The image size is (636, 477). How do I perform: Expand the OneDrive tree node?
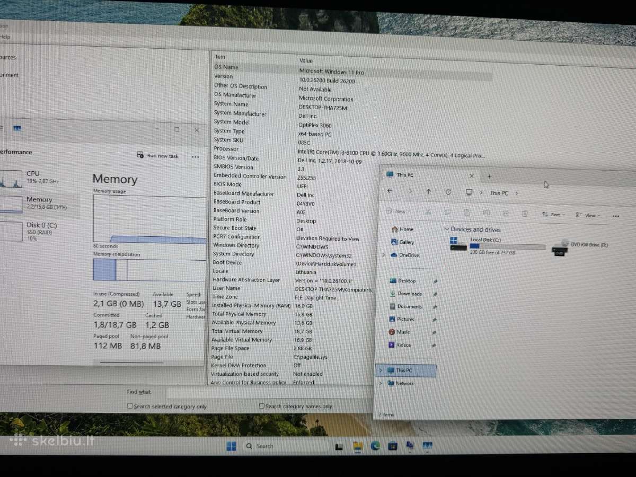tap(384, 255)
